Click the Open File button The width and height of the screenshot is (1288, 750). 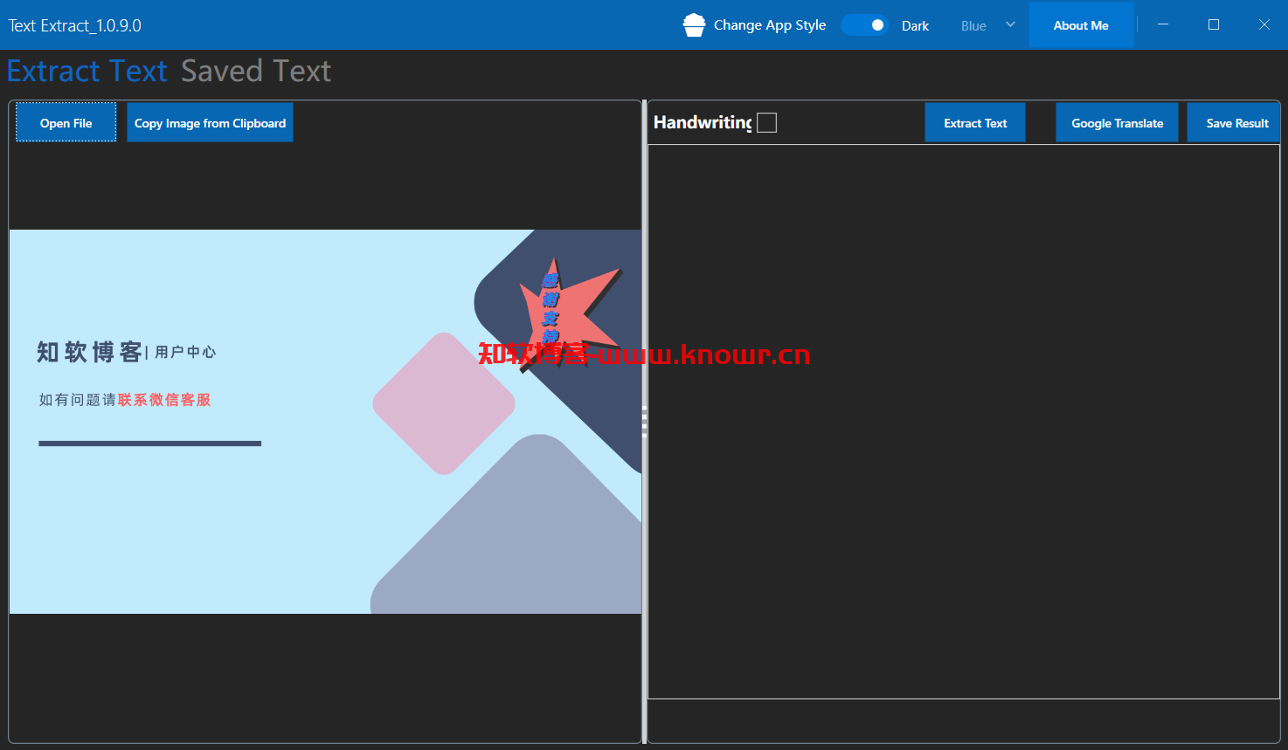click(x=66, y=122)
